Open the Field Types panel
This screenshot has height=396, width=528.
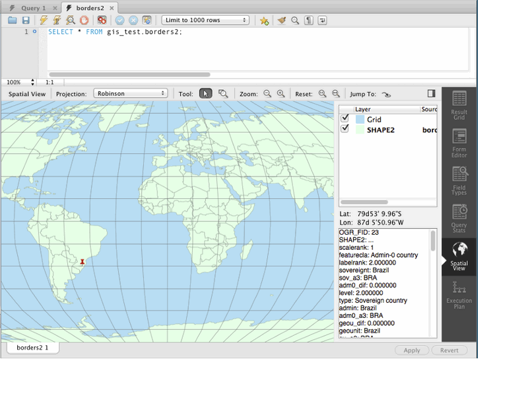pyautogui.click(x=459, y=181)
